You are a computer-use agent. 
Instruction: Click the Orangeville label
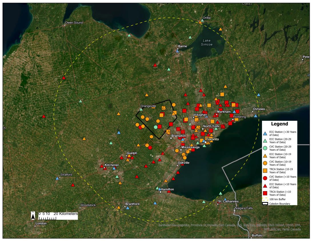tap(148, 106)
